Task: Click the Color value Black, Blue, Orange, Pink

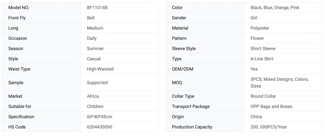Action: tap(275, 8)
